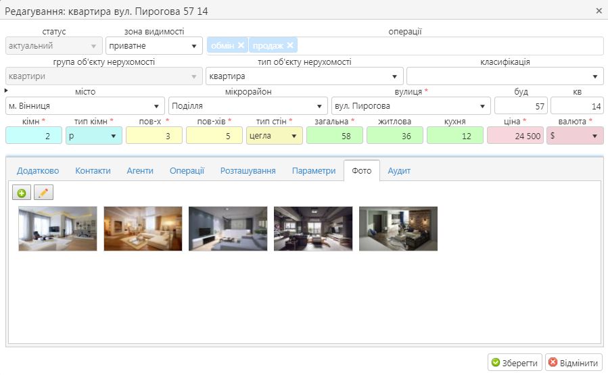This screenshot has width=608, height=375.
Task: Open the тип стін dropdown showing цегла
Action: pyautogui.click(x=274, y=136)
